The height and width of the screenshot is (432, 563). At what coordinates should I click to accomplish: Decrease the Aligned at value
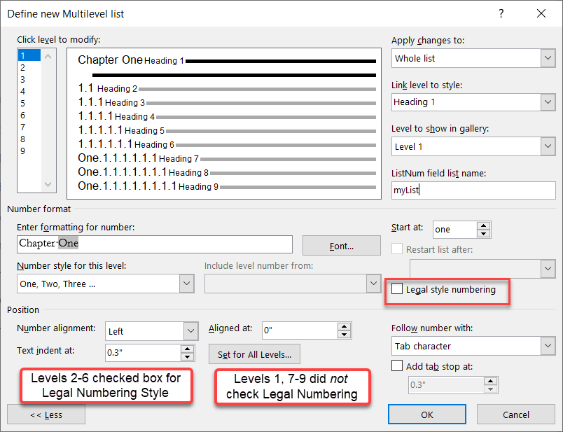tap(345, 335)
